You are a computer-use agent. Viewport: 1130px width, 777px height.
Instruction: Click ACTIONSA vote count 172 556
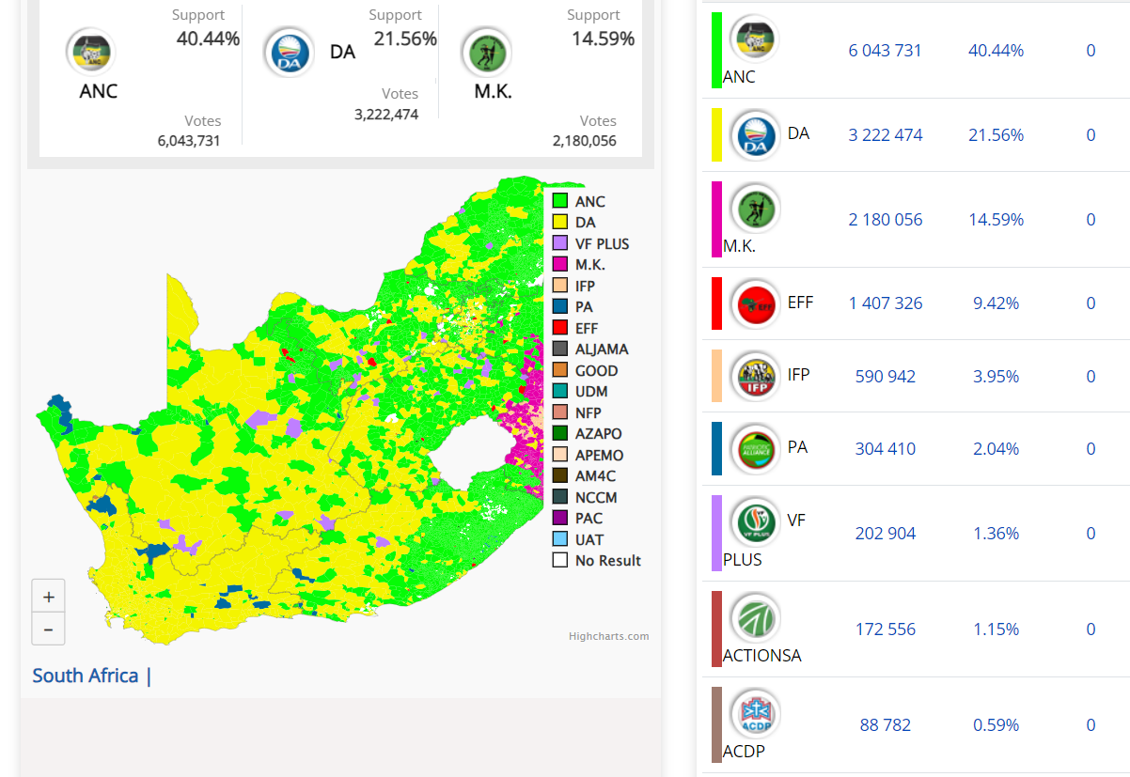[x=886, y=629]
